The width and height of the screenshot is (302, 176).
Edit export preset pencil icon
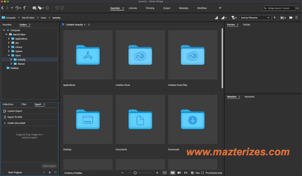click(44, 173)
